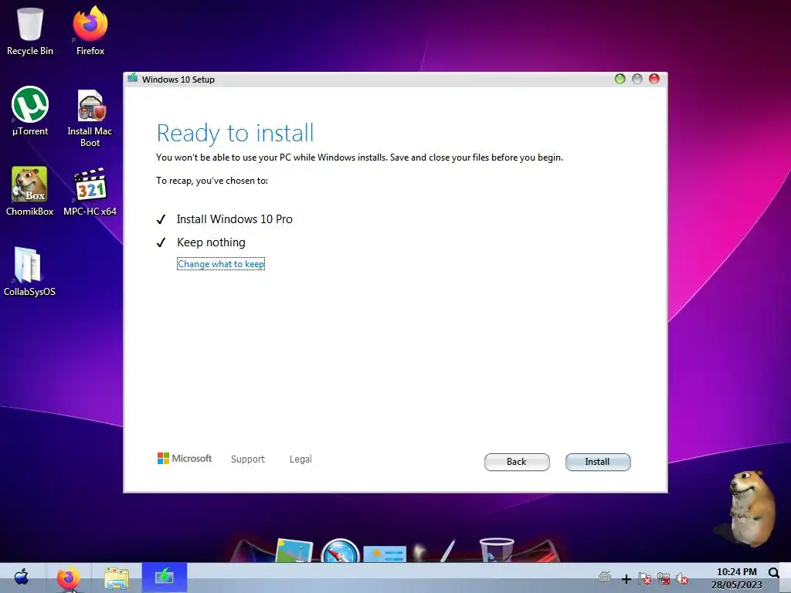
Task: Open the ChomikBox desktop shortcut
Action: (x=29, y=191)
